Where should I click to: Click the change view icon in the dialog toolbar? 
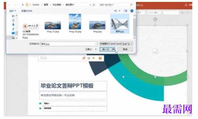pos(116,11)
